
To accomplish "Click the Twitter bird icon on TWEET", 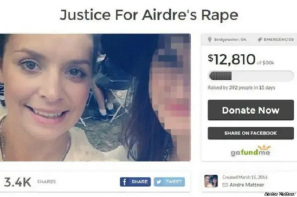I will 159,182.
